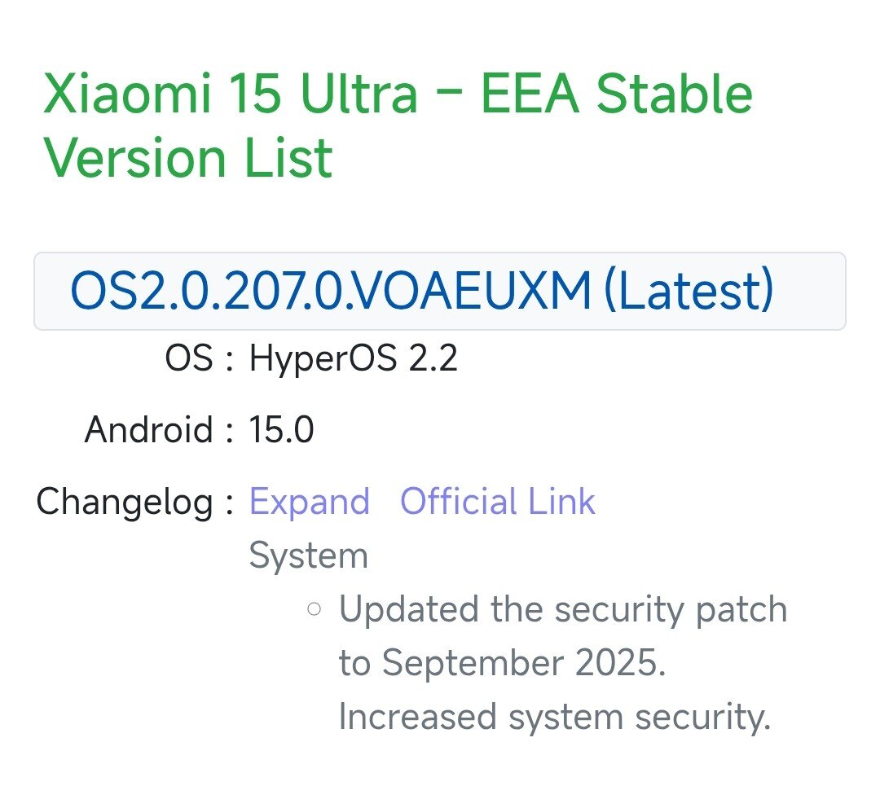Click the "to September 2025." text line
Viewport: 880px width, 786px height.
pyautogui.click(x=502, y=663)
